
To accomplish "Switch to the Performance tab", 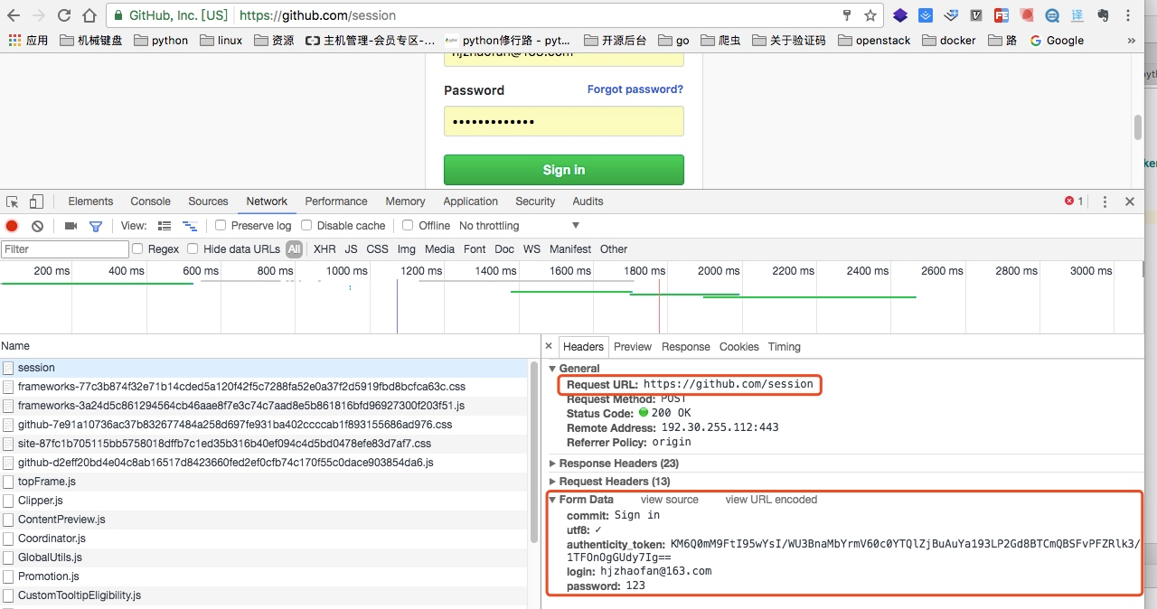I will click(336, 201).
